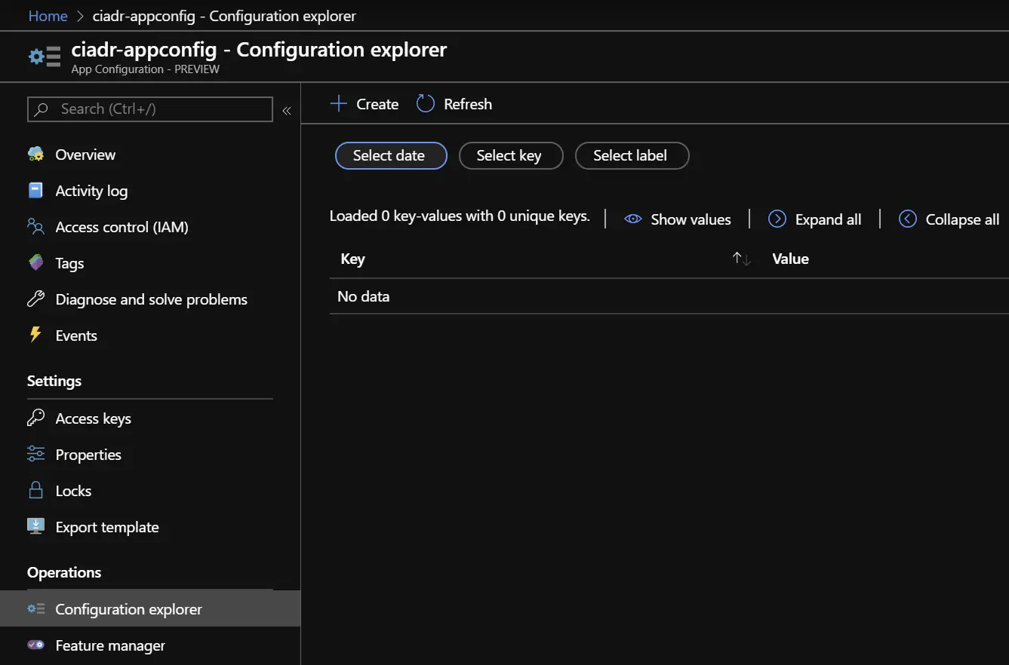Click the Create button

tap(365, 104)
